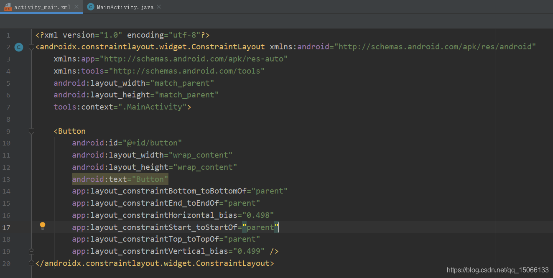Collapse the ConstraintLayout opening tag fold

tap(31, 47)
